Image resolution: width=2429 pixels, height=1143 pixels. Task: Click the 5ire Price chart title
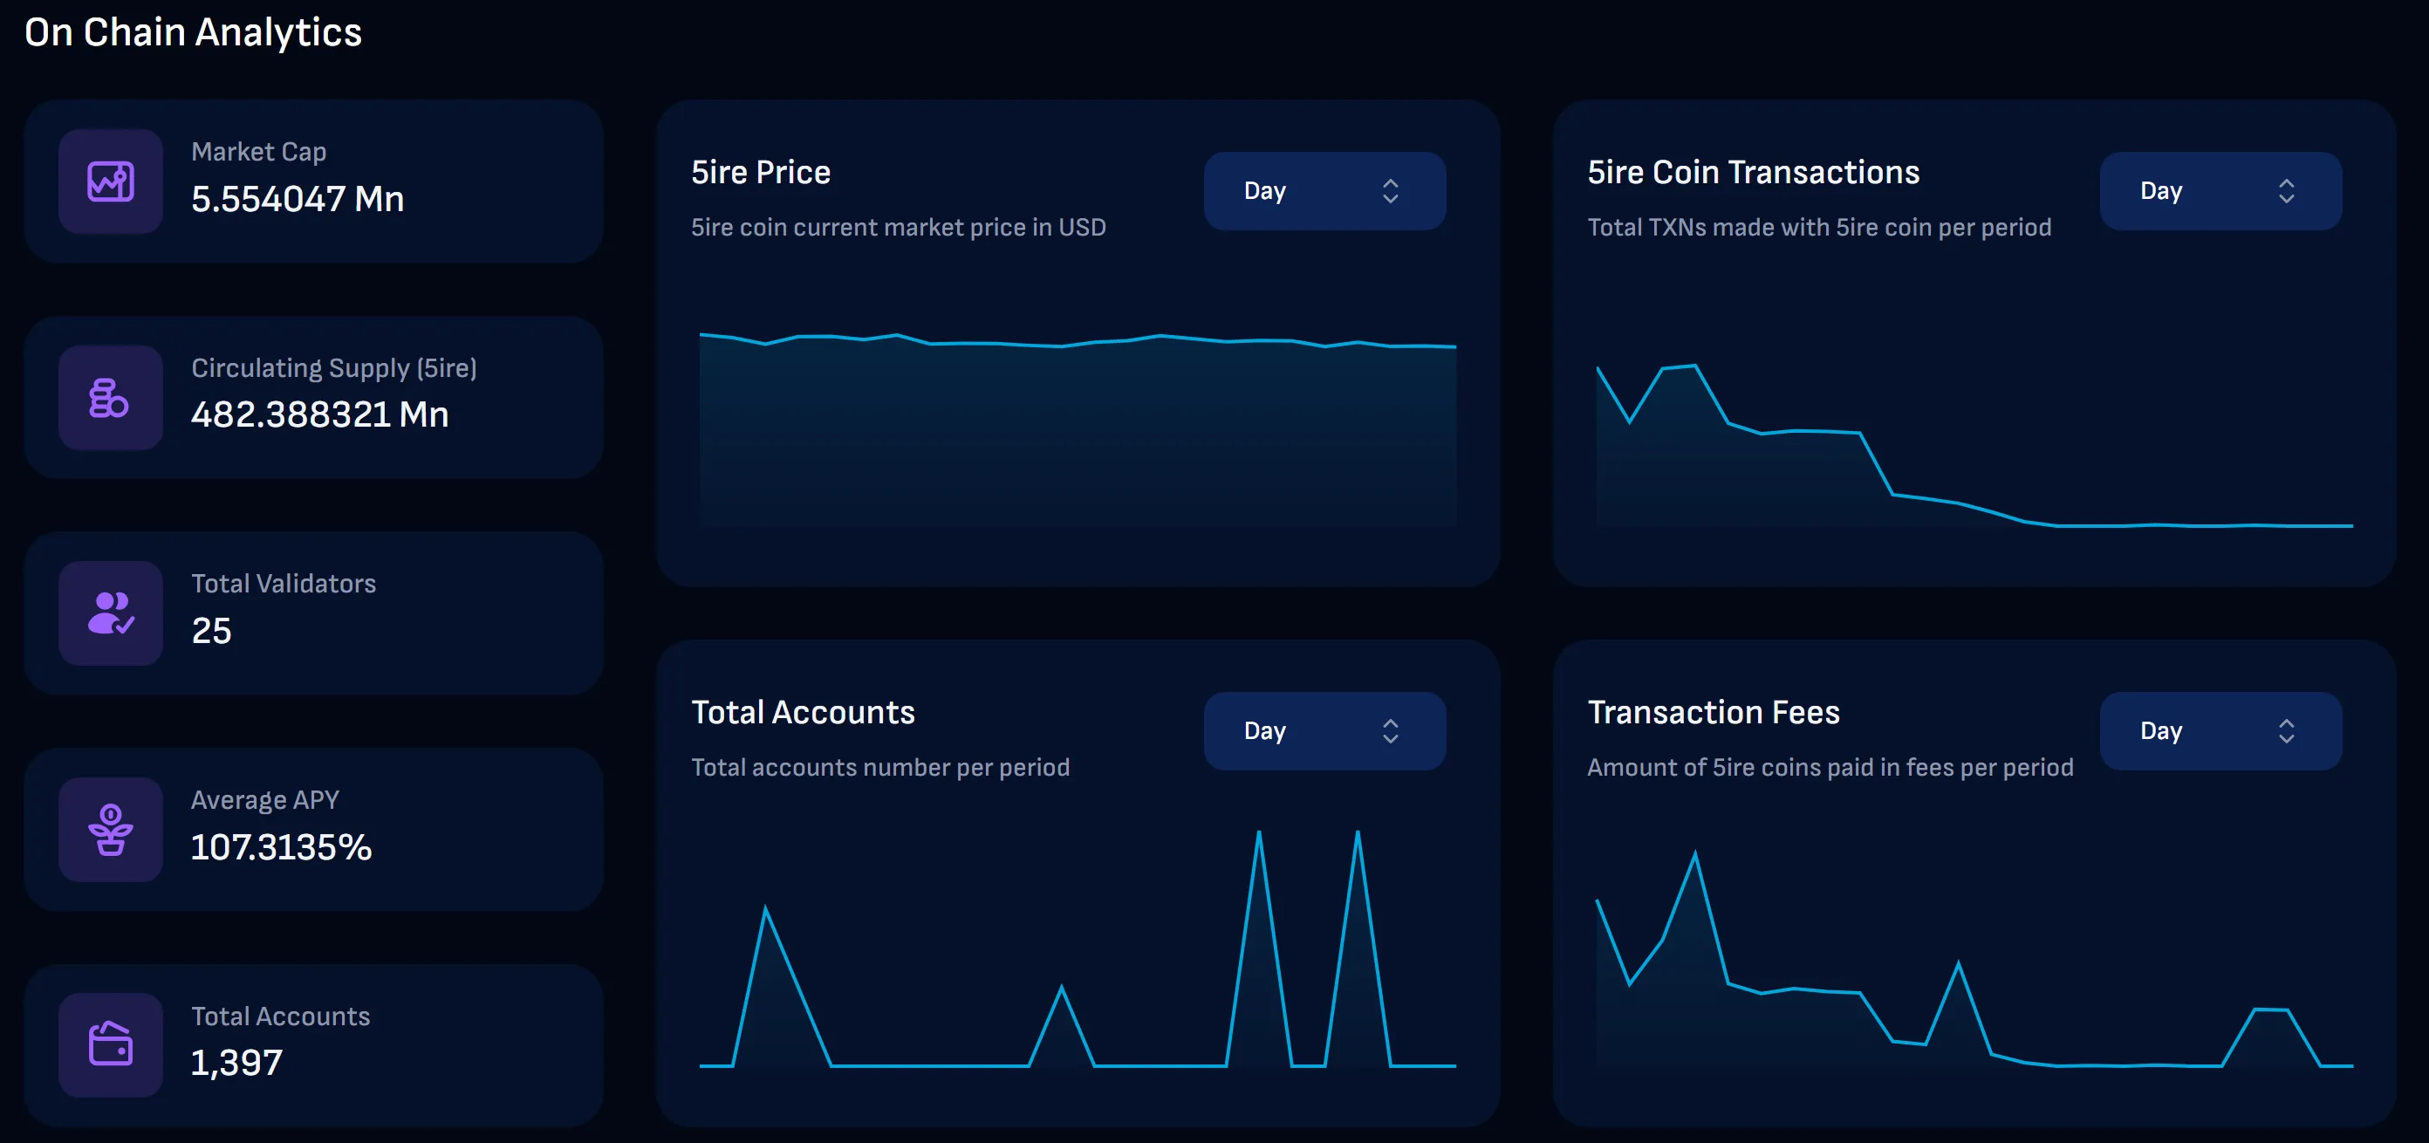(761, 173)
